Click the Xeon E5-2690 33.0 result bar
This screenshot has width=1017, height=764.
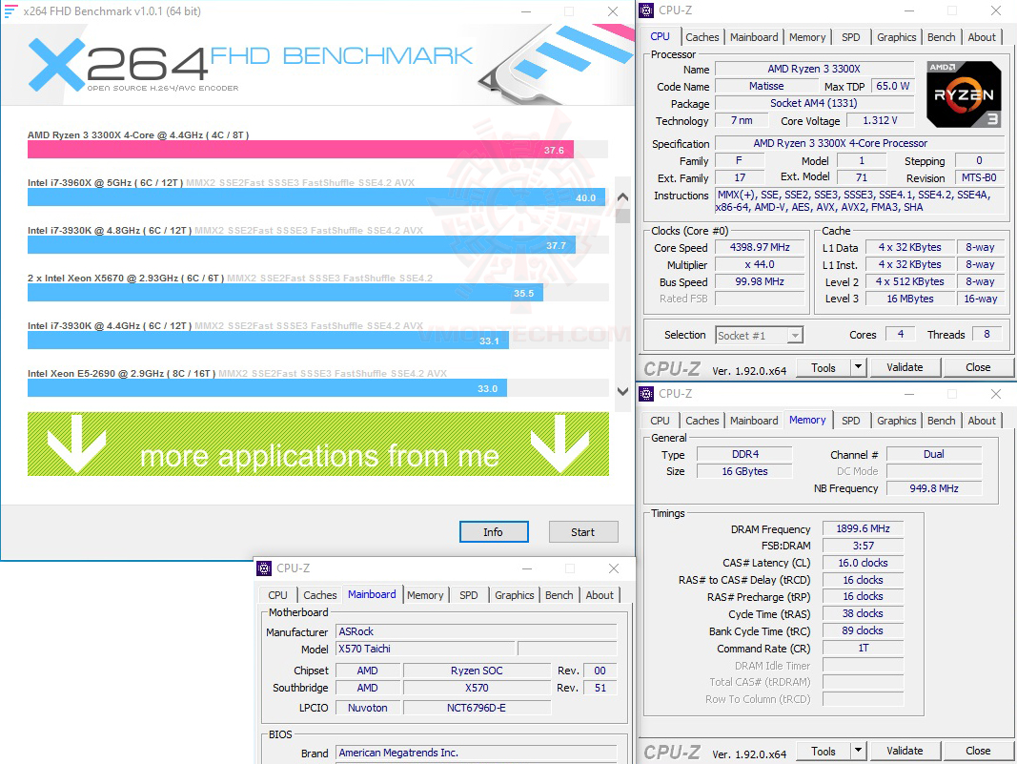point(267,388)
